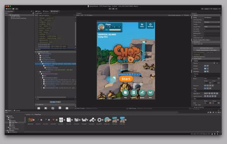Viewport: 227px width, 144px height.
Task: Open the Console tab
Action: coord(17,110)
